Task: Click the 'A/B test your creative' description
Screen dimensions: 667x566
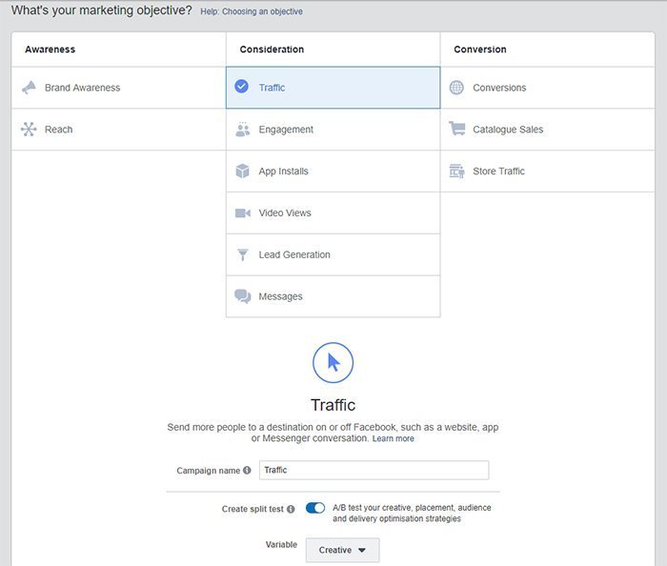Action: click(x=412, y=513)
